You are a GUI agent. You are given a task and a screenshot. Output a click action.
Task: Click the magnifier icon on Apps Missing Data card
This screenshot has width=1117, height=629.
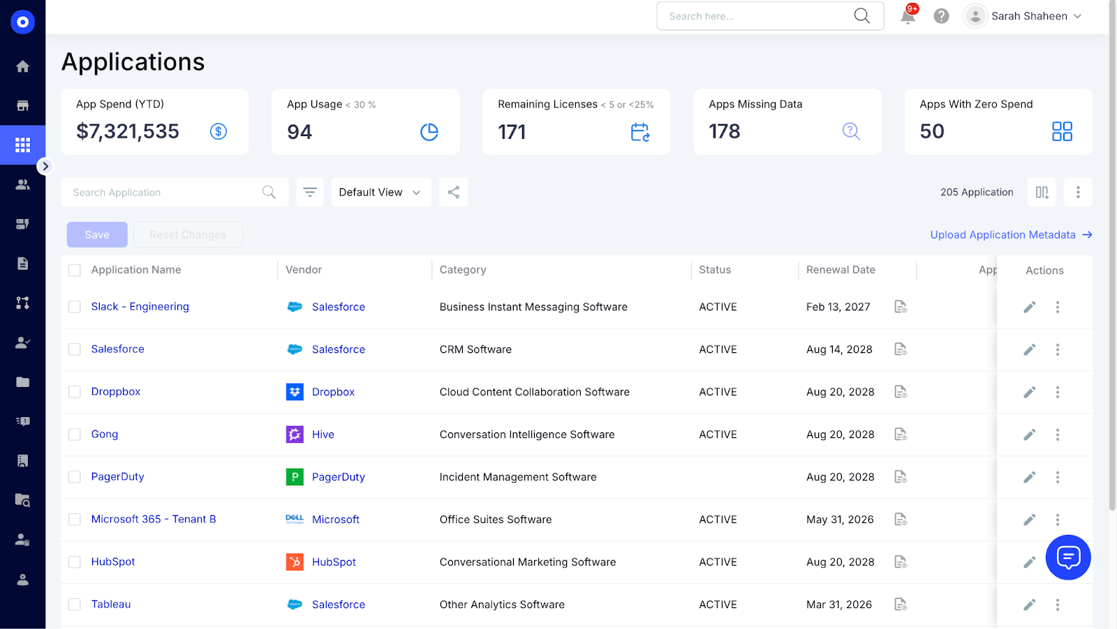coord(850,131)
